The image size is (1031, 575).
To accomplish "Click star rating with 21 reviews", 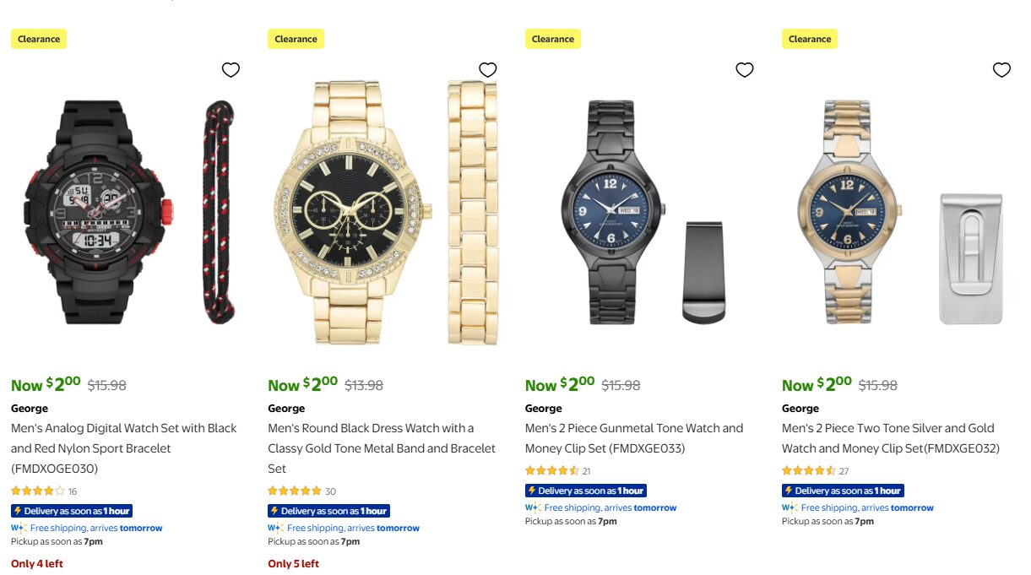I will click(551, 470).
